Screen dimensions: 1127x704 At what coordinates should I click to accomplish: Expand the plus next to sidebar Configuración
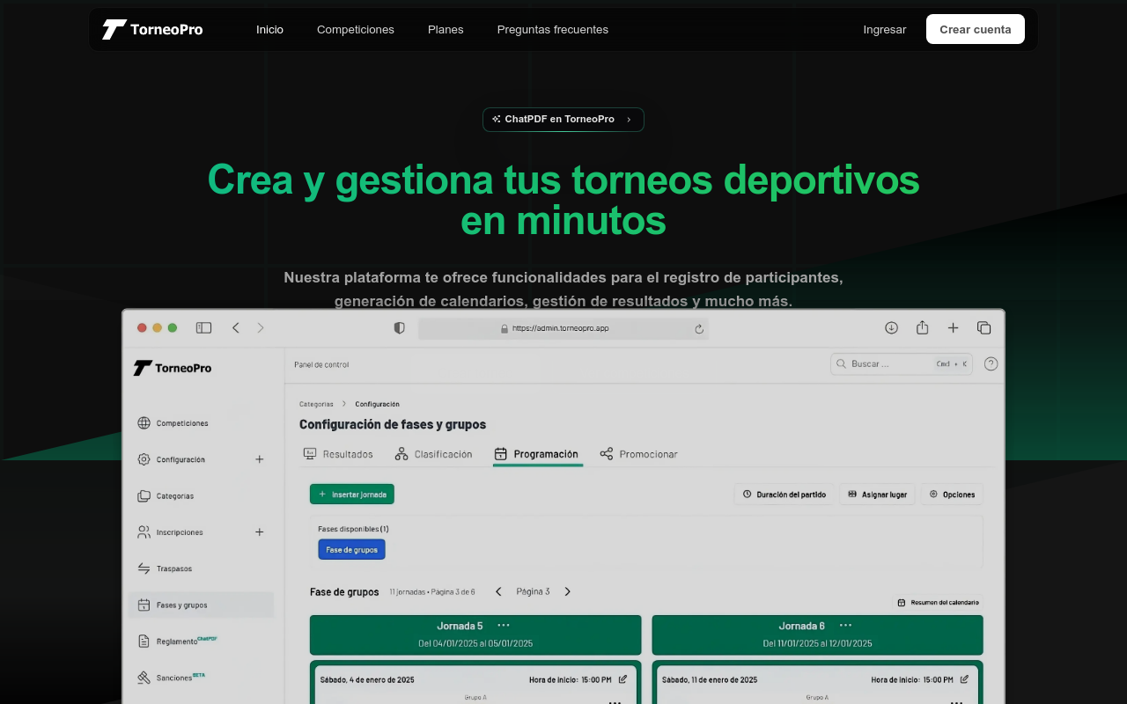pos(260,459)
